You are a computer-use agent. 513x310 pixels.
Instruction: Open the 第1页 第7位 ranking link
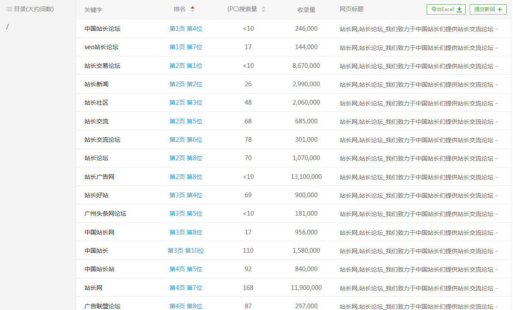(186, 47)
